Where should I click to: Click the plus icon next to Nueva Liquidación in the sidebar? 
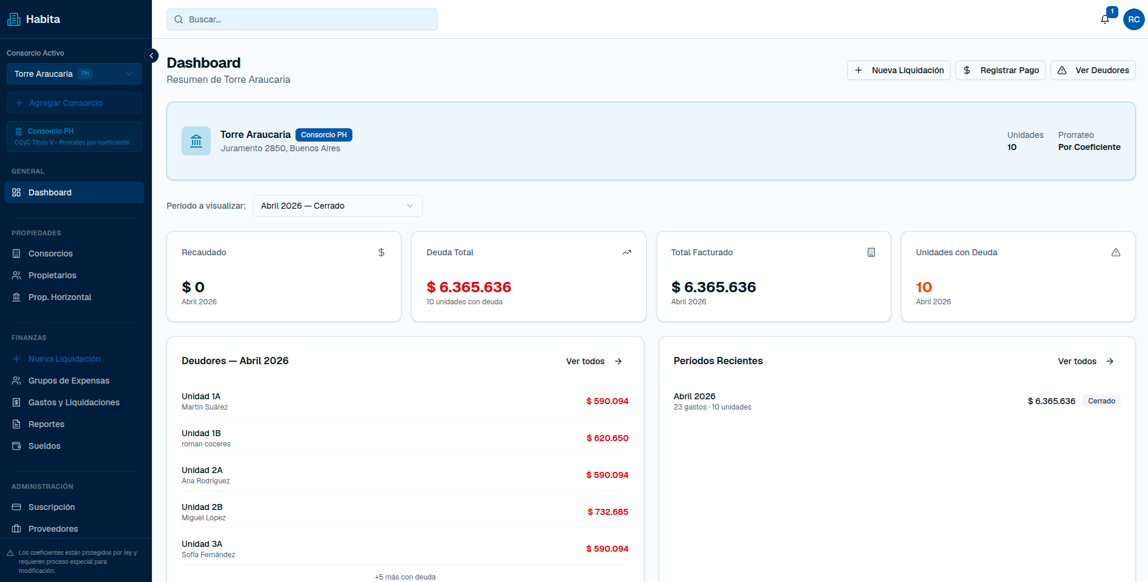pyautogui.click(x=16, y=359)
